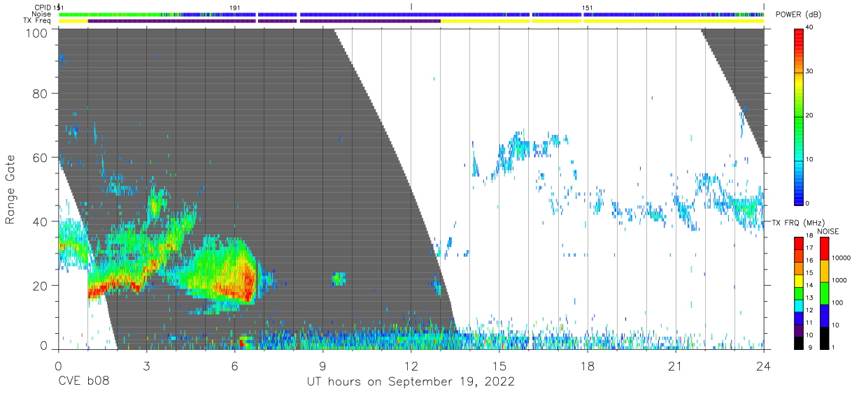Screen dimensions: 859x396
Task: Click the NOISE legend title
Action: point(828,231)
